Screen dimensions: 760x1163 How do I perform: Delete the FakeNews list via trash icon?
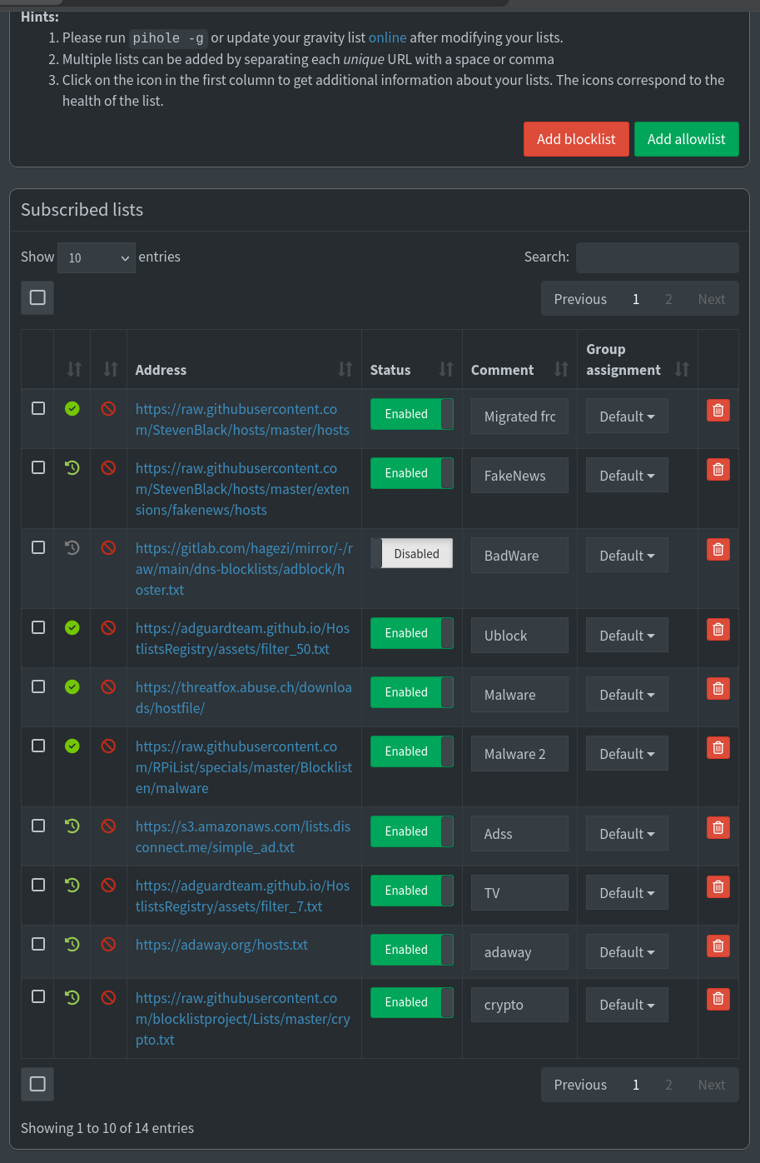[x=718, y=469]
